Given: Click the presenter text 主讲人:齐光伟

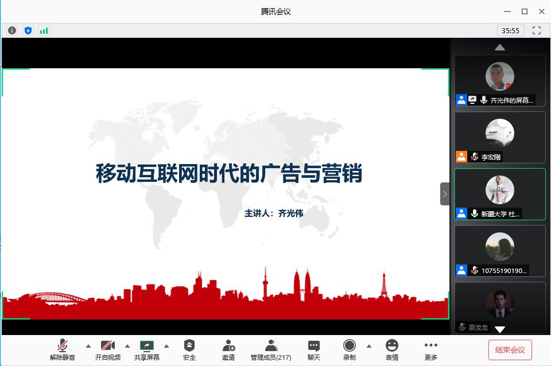Looking at the screenshot, I should (274, 213).
